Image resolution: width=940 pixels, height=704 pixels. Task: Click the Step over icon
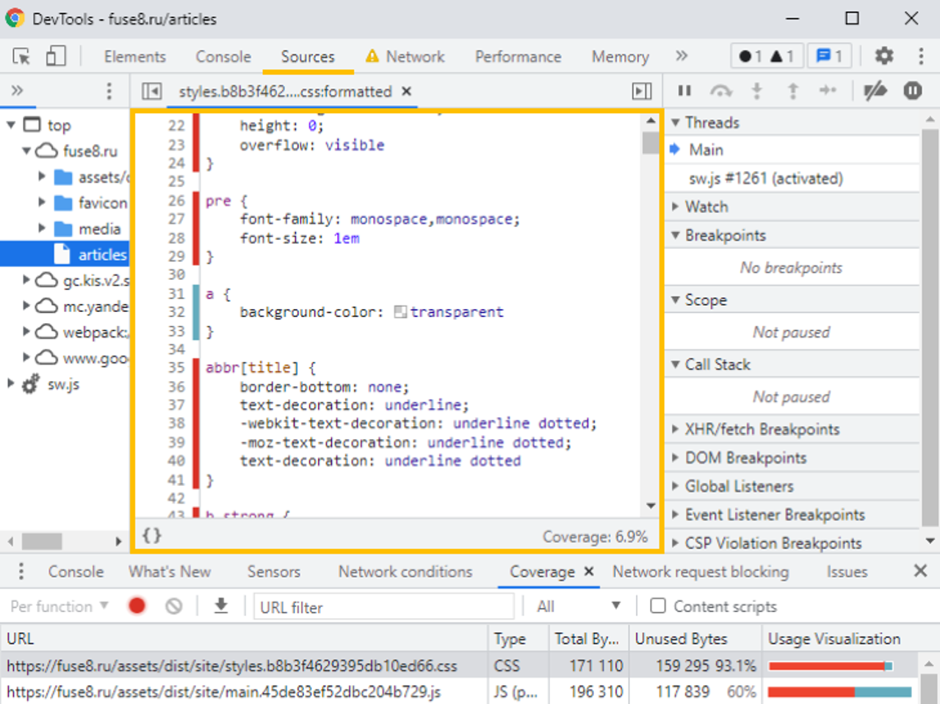point(721,90)
